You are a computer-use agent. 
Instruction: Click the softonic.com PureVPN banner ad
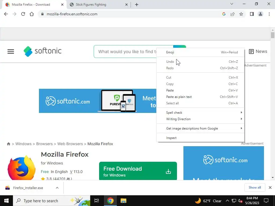(97, 101)
